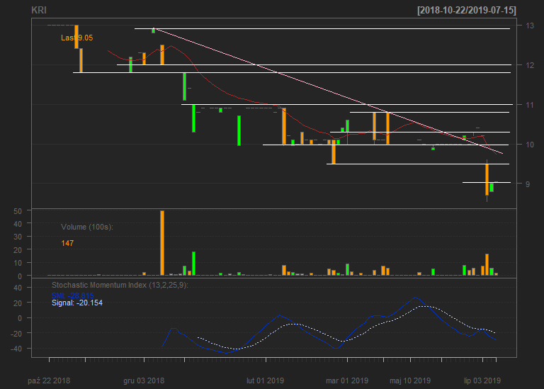Click the volume axis label 50
The width and height of the screenshot is (544, 389).
point(18,211)
